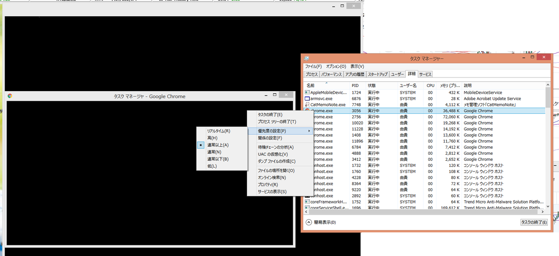
Task: Click scroll-down arrow of process list
Action: [x=548, y=207]
